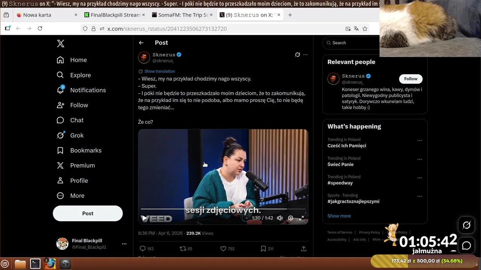Open Sknerus profile name in Relevant people
This screenshot has height=270, width=481.
353,76
